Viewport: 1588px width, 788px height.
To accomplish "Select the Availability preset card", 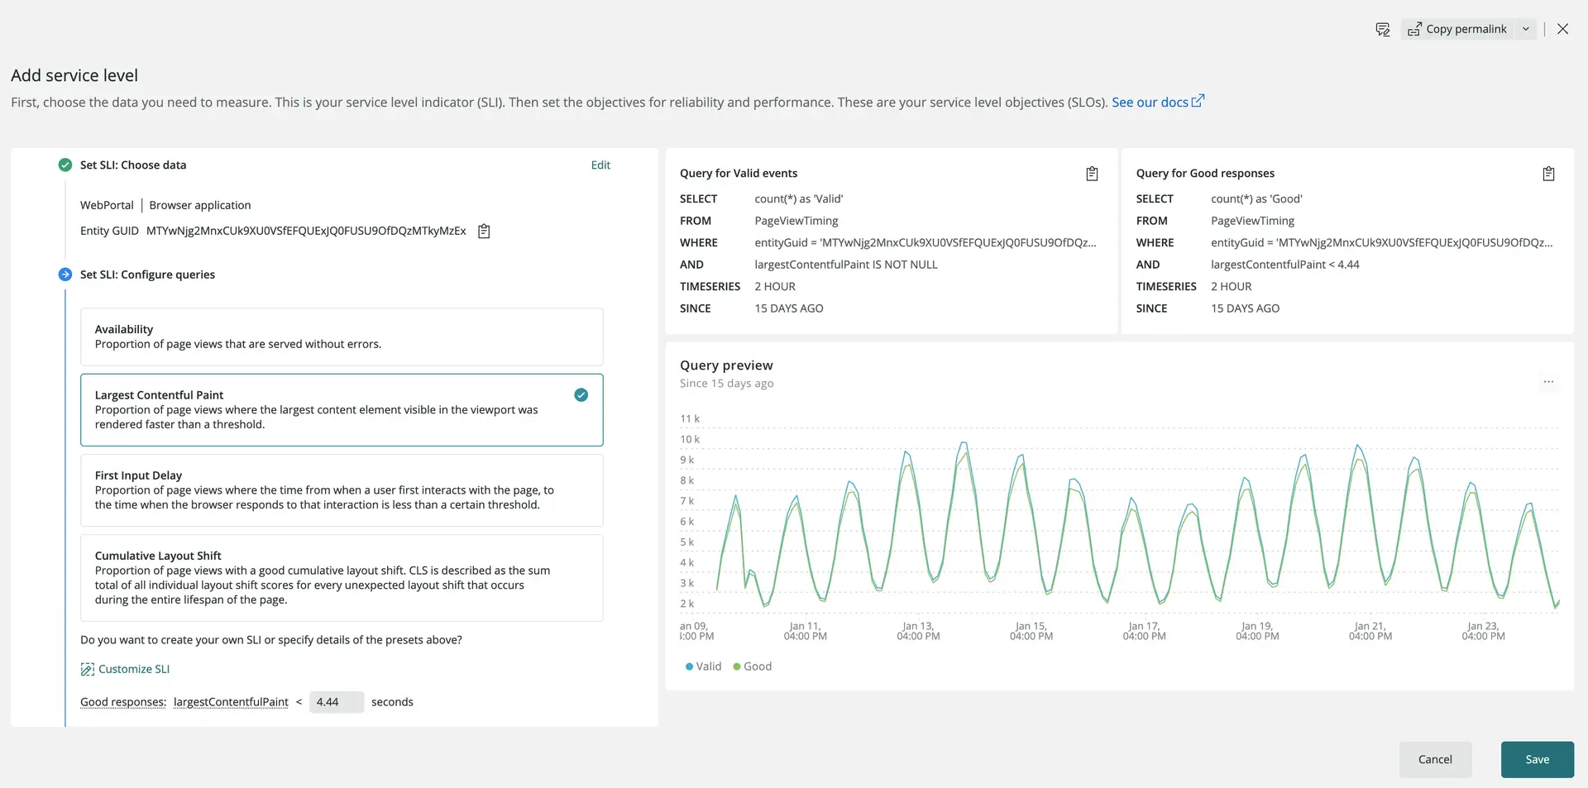I will coord(342,337).
